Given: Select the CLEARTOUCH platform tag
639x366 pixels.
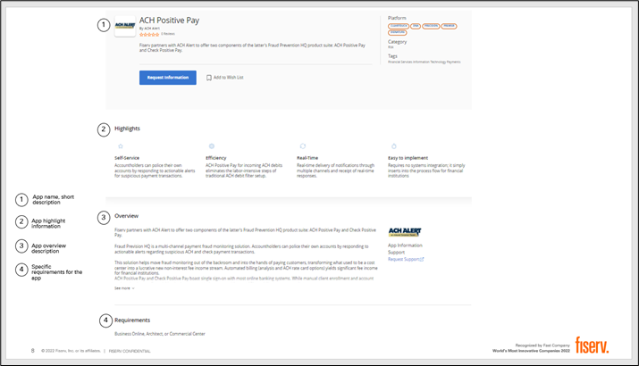Looking at the screenshot, I should point(399,26).
